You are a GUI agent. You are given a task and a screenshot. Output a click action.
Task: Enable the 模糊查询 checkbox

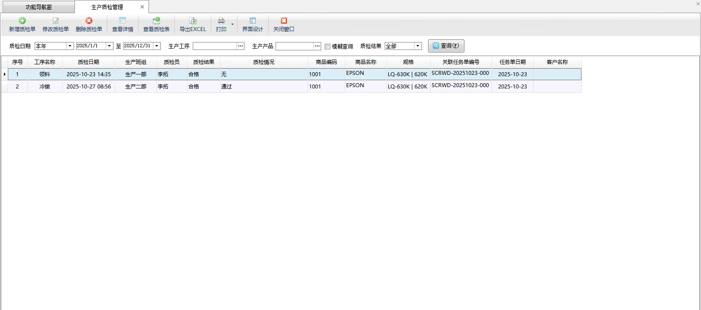tap(327, 46)
